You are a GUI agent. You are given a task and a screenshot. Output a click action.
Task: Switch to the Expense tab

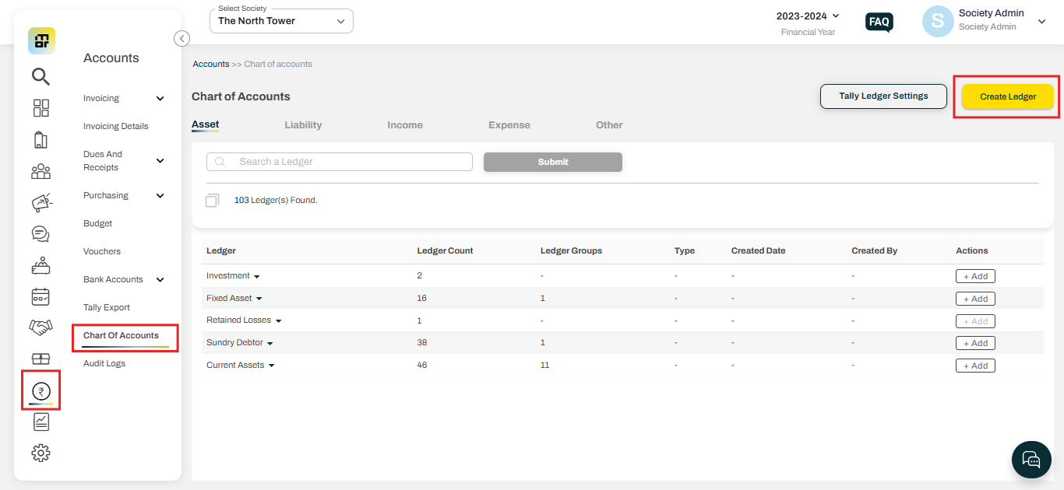509,125
